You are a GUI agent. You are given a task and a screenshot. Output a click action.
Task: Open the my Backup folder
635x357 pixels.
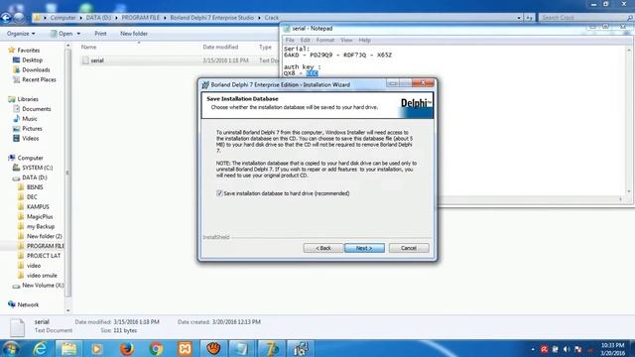(40, 226)
